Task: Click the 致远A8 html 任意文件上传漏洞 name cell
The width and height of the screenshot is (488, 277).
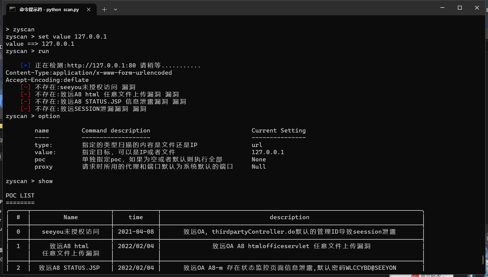Action: click(71, 250)
